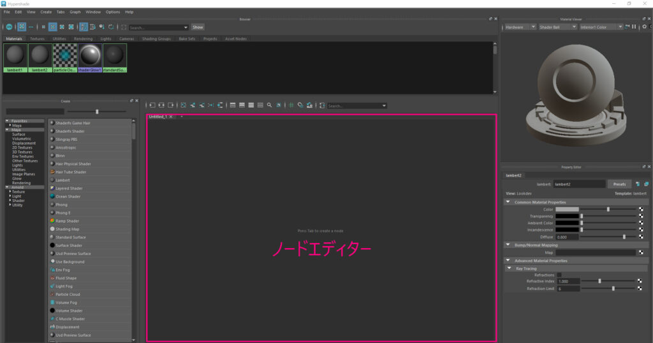Click the input connections icon in node editor
This screenshot has height=343, width=653.
tap(152, 105)
